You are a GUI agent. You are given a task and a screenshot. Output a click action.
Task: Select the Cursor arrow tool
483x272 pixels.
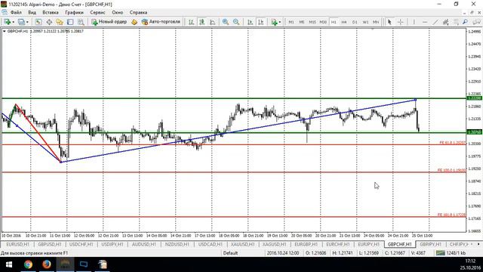coord(389,22)
